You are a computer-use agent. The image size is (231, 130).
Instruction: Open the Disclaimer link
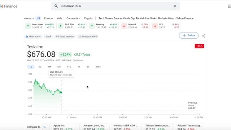click(x=78, y=60)
